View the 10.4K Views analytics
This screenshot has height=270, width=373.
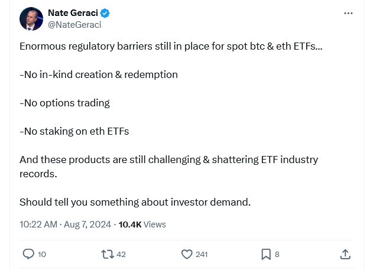[142, 225]
